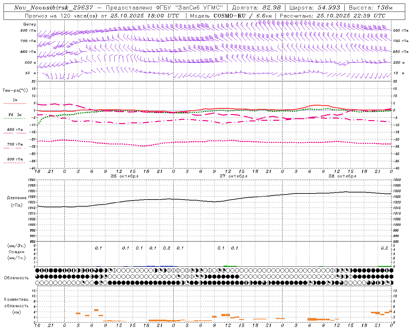Click the Давление pressure chart label
Image resolution: width=410 pixels, height=328 pixels.
point(17,198)
